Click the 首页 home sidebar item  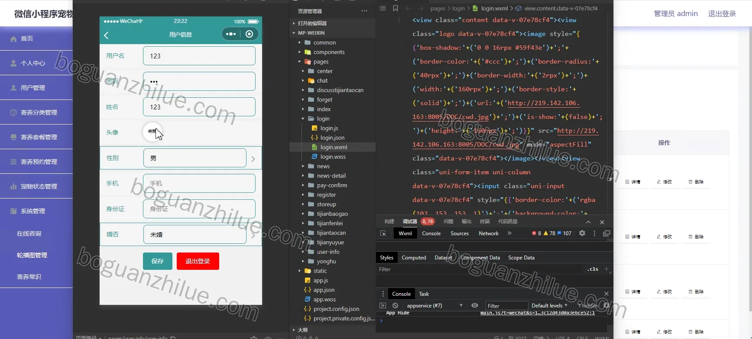(36, 38)
